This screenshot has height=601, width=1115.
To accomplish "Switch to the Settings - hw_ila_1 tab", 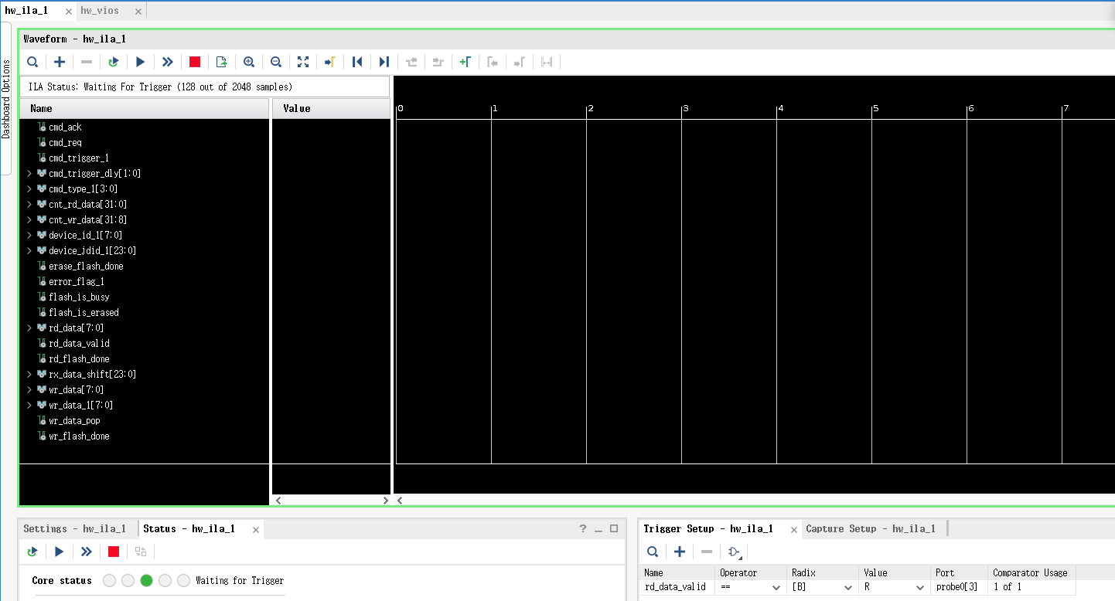I will [74, 528].
